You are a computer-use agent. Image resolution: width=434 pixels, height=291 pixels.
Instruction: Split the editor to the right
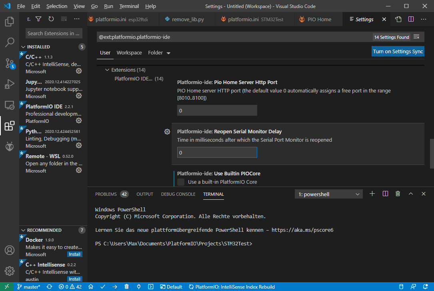click(x=411, y=19)
